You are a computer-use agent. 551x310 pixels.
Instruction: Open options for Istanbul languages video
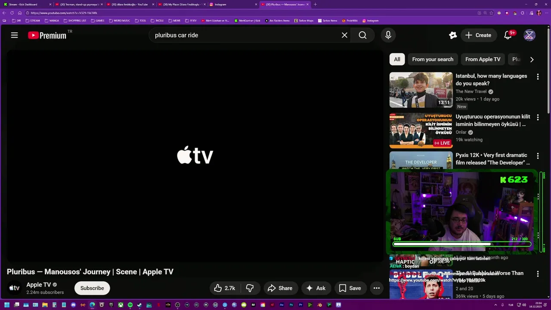(538, 77)
